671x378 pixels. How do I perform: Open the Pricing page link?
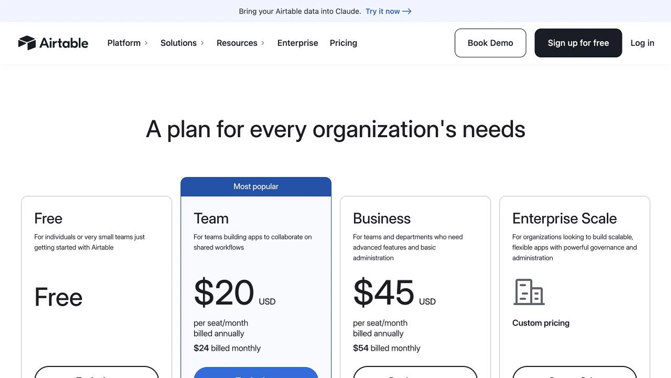pyautogui.click(x=343, y=43)
